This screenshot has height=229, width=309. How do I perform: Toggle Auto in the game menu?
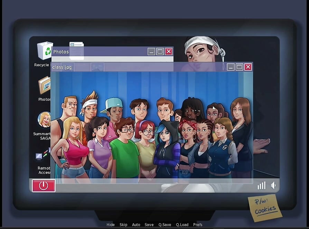[136, 225]
